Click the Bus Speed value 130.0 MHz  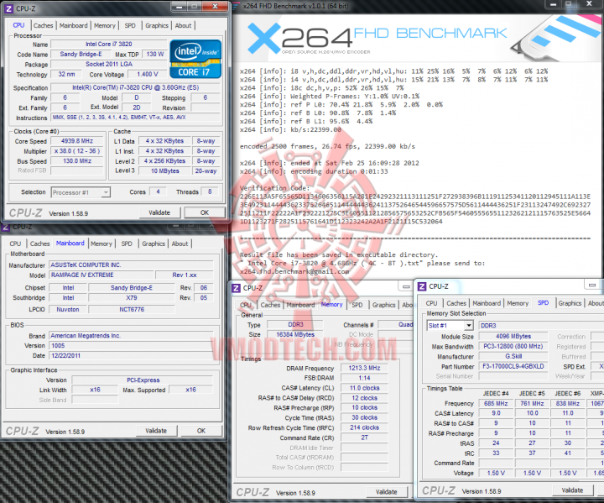[x=77, y=161]
